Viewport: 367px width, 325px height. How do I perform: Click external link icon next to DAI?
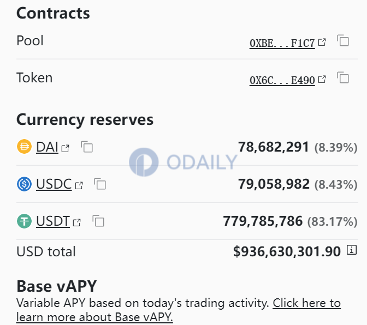coord(66,148)
